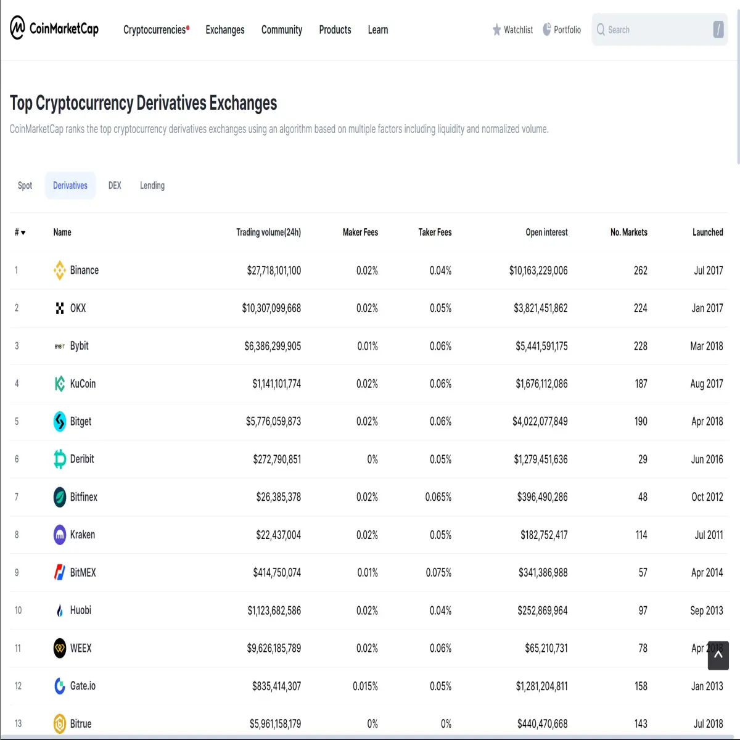The width and height of the screenshot is (740, 740).
Task: Open the Huobi exchange link
Action: (x=81, y=610)
